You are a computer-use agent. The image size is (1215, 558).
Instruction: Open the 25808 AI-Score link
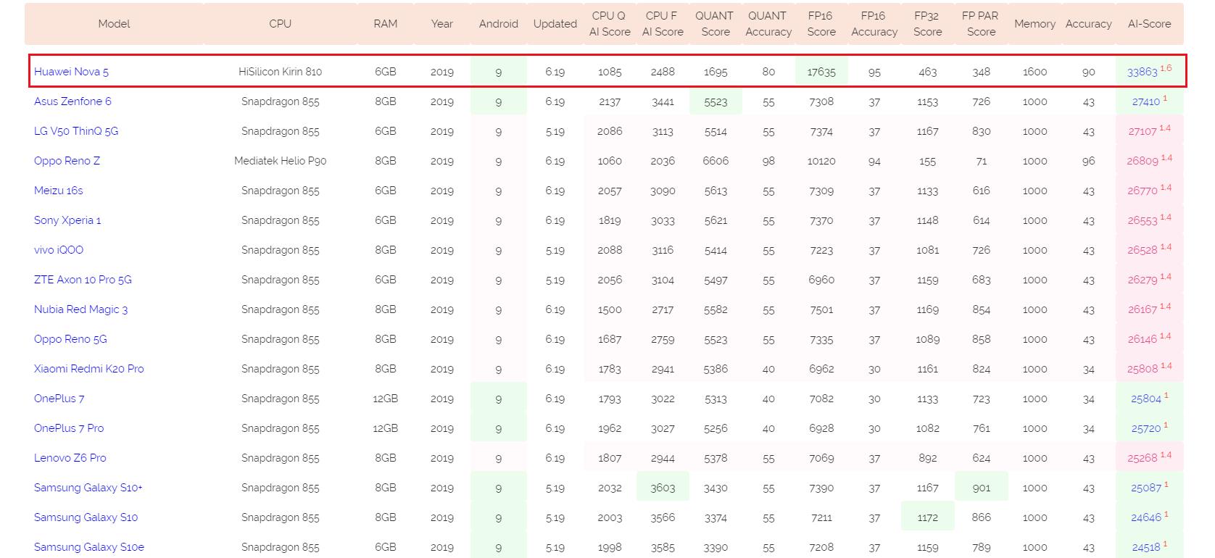tap(1143, 369)
